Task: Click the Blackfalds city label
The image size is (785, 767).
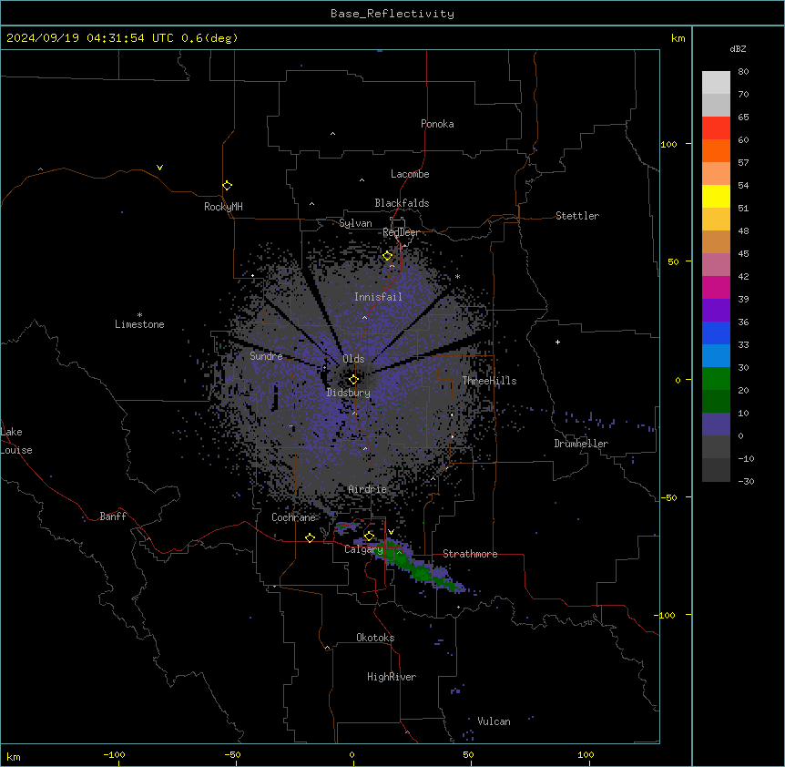Action: coord(402,203)
